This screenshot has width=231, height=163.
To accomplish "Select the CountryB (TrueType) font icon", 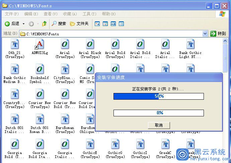I will (x=15, y=94).
